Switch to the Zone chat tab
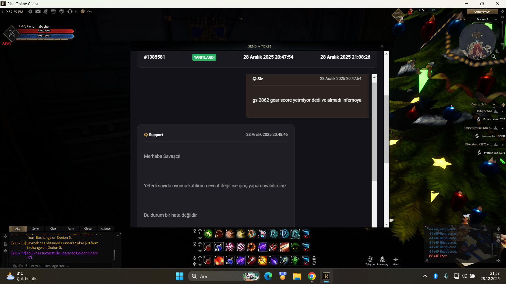This screenshot has height=284, width=506. point(35,229)
